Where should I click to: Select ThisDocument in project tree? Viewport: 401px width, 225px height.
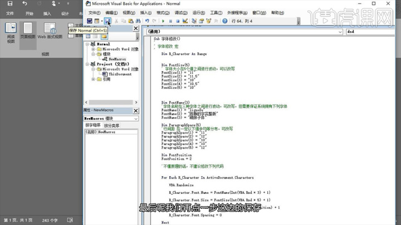[120, 74]
